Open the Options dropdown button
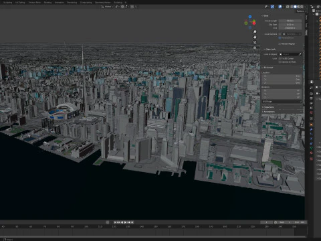 tap(302, 11)
